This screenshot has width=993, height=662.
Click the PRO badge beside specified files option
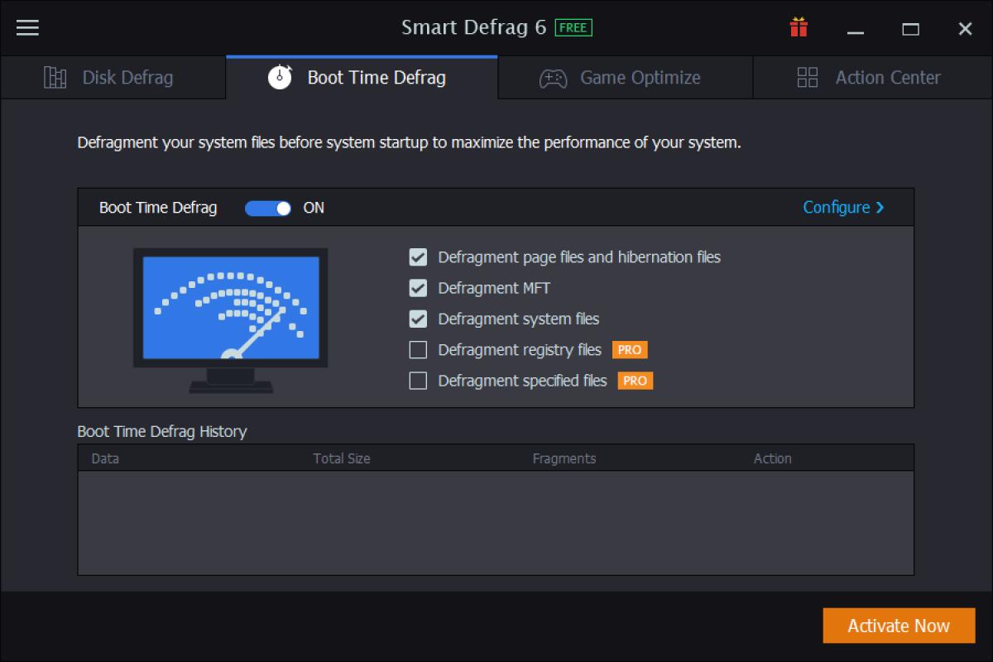pos(634,381)
